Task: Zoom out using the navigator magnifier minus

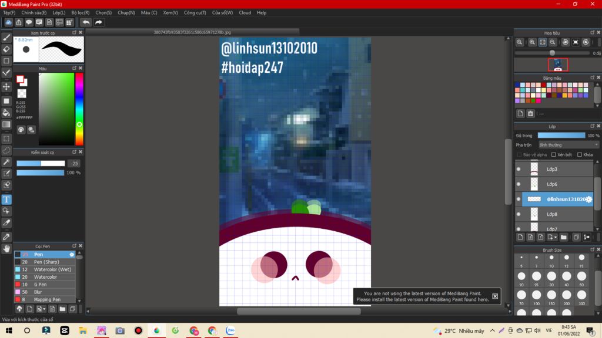Action: 553,42
